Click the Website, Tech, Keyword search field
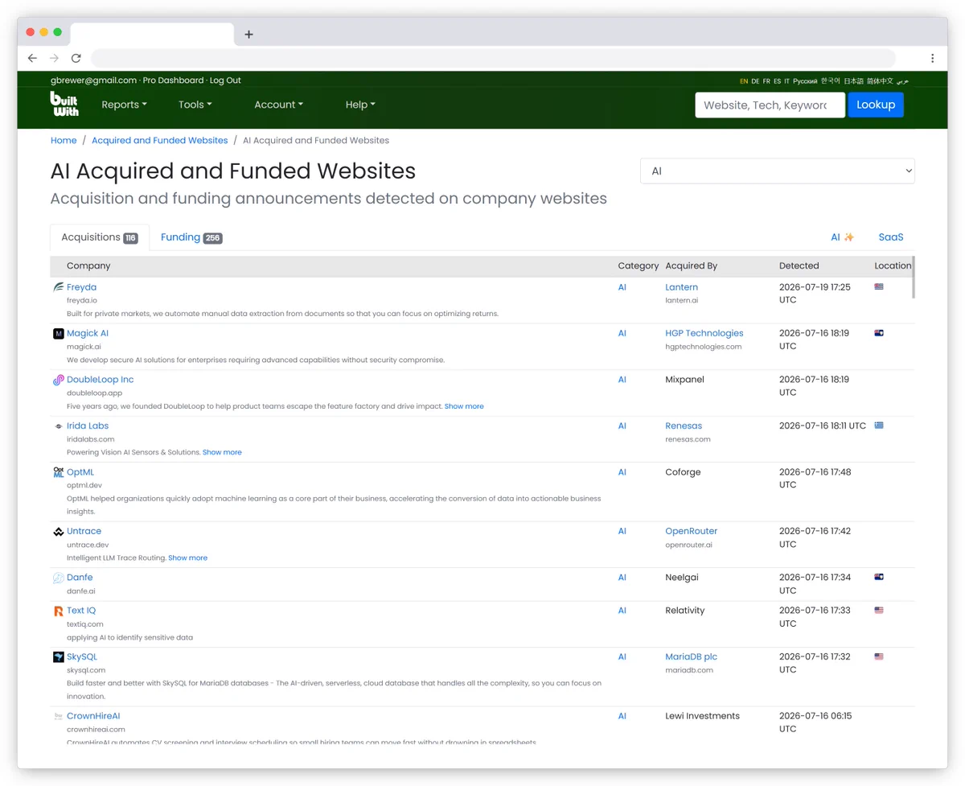The image size is (965, 786). (770, 105)
